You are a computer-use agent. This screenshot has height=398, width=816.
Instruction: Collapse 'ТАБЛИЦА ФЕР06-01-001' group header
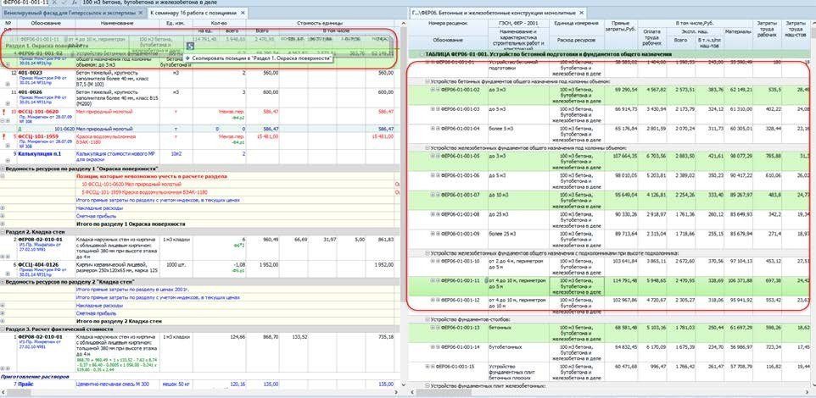point(422,54)
